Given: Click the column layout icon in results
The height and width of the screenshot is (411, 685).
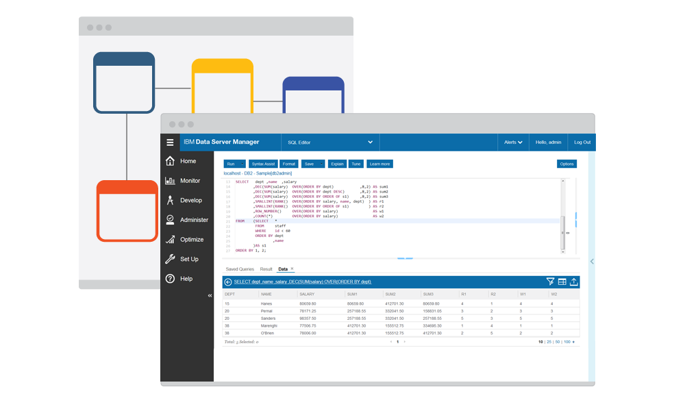Looking at the screenshot, I should (562, 282).
